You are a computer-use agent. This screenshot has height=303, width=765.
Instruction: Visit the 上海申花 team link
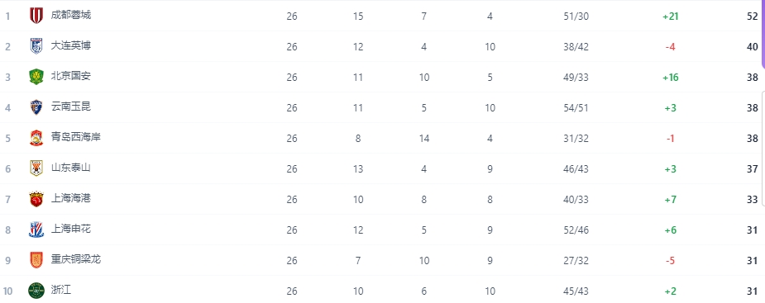71,229
